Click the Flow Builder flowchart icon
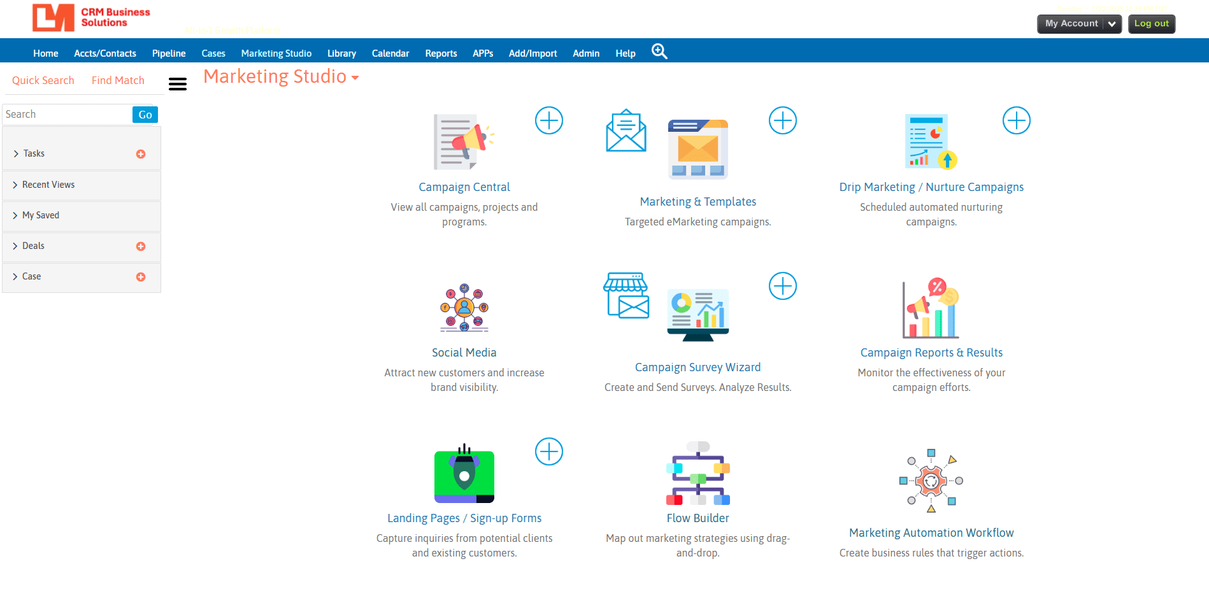 click(697, 474)
